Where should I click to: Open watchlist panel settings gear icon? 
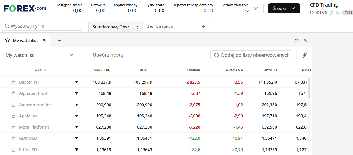pyautogui.click(x=297, y=40)
